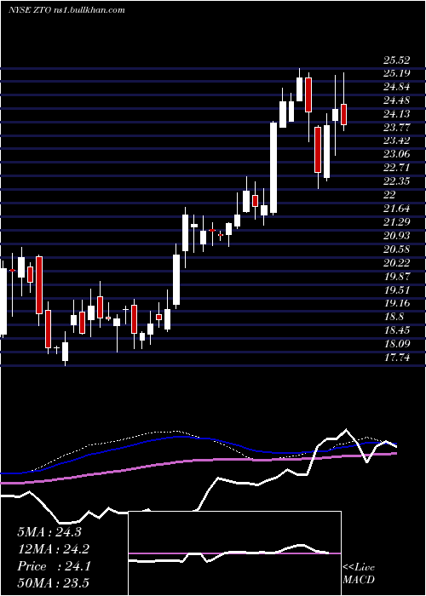The height and width of the screenshot is (596, 426).
Task: Click the 50MA : 23.5 readout
Action: point(53,583)
